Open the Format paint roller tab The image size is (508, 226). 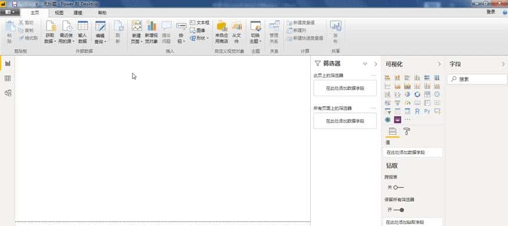click(407, 131)
